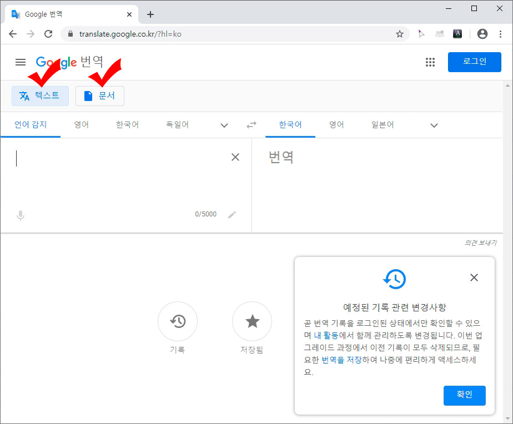Select 한국어 as target language
Viewport: 513px width, 424px height.
point(290,125)
